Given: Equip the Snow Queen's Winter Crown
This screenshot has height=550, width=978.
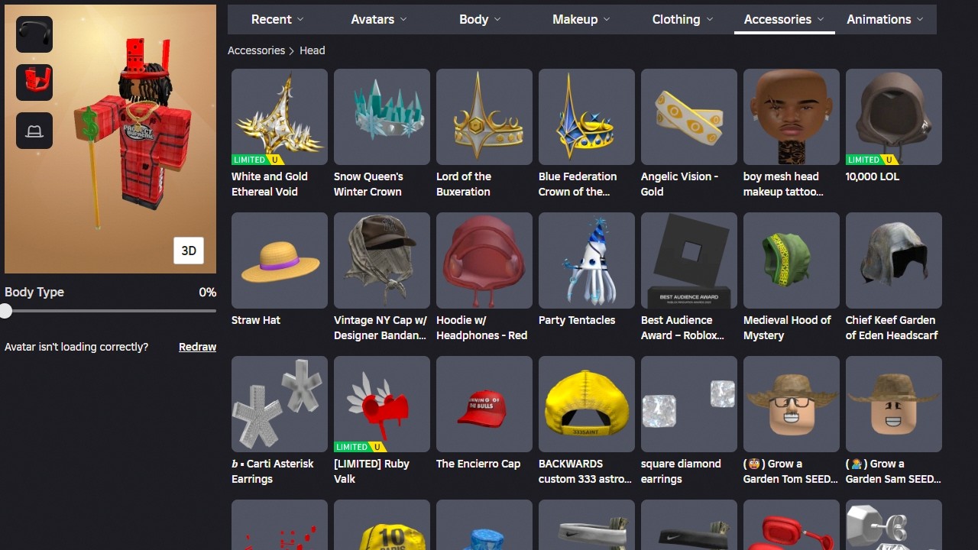Looking at the screenshot, I should (382, 117).
